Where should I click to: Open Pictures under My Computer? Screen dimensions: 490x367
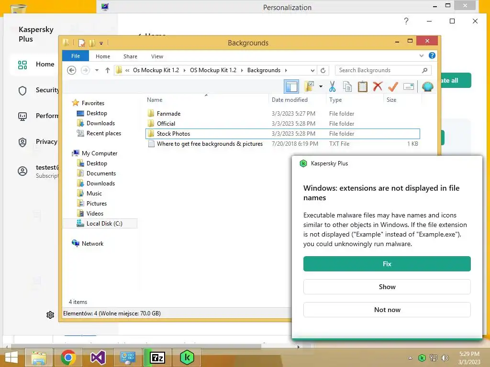pyautogui.click(x=97, y=204)
